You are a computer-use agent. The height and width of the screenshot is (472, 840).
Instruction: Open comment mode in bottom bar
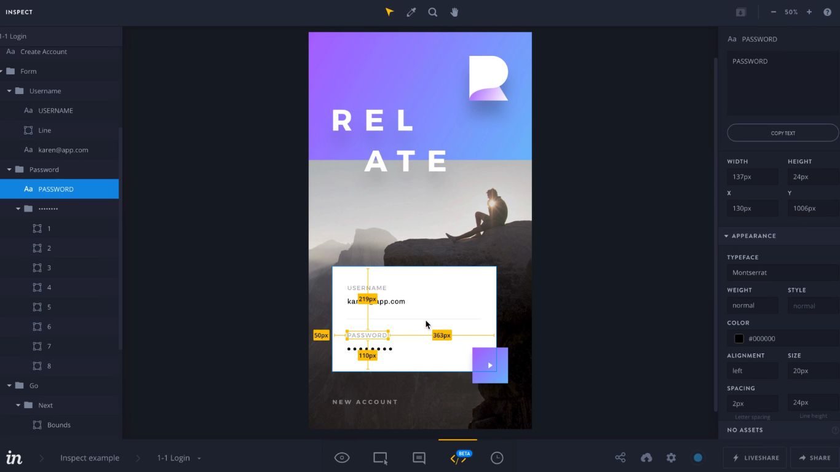pos(419,458)
